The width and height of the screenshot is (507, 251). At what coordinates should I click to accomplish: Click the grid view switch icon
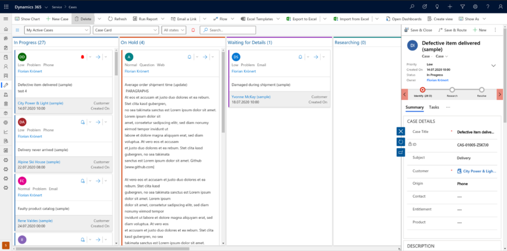17,30
